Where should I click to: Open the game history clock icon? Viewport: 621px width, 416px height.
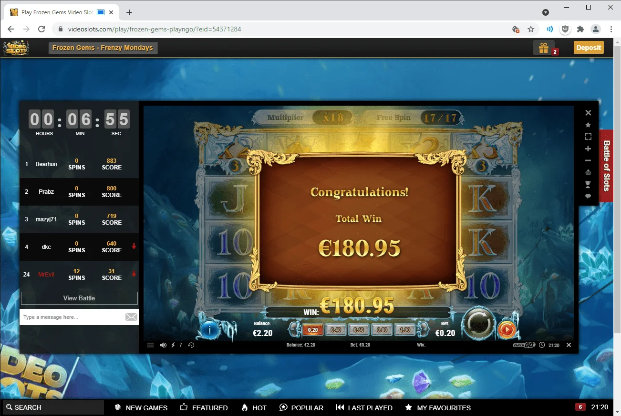191,345
